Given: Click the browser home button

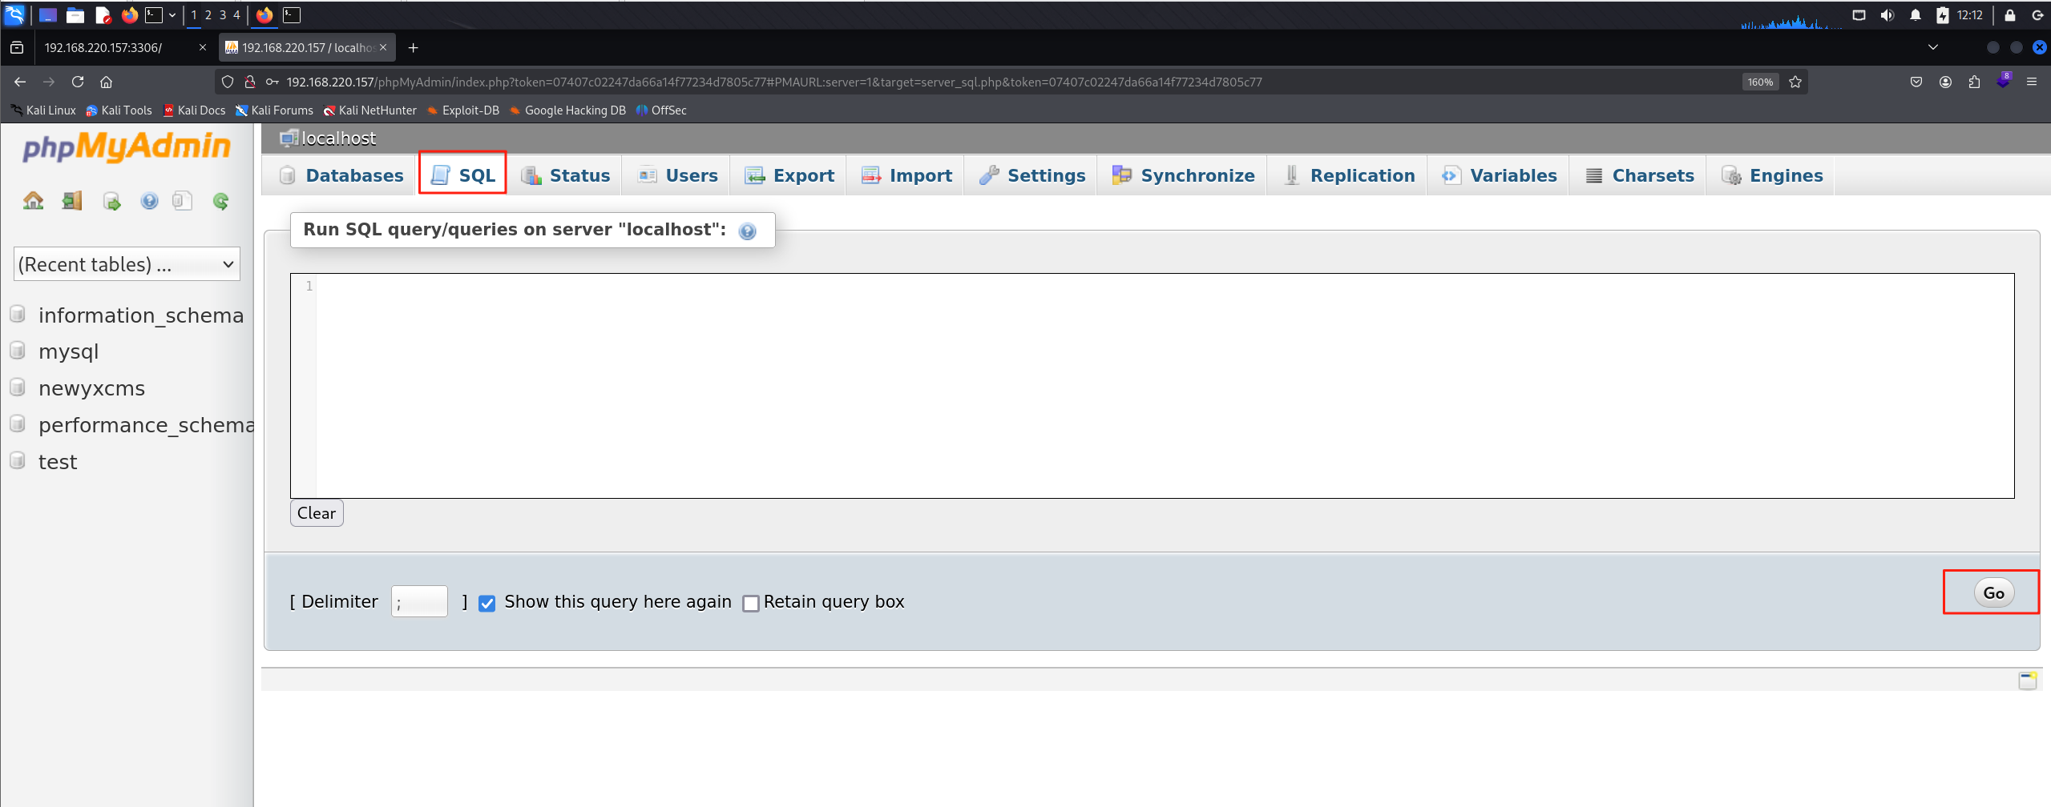Looking at the screenshot, I should point(106,82).
